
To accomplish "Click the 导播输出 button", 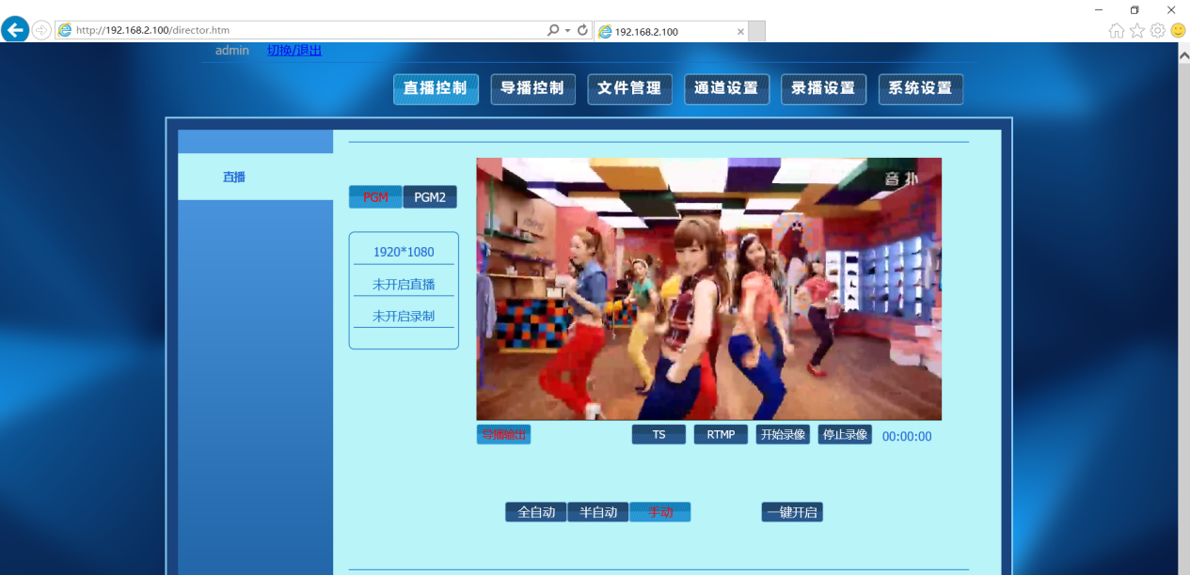I will [x=503, y=434].
